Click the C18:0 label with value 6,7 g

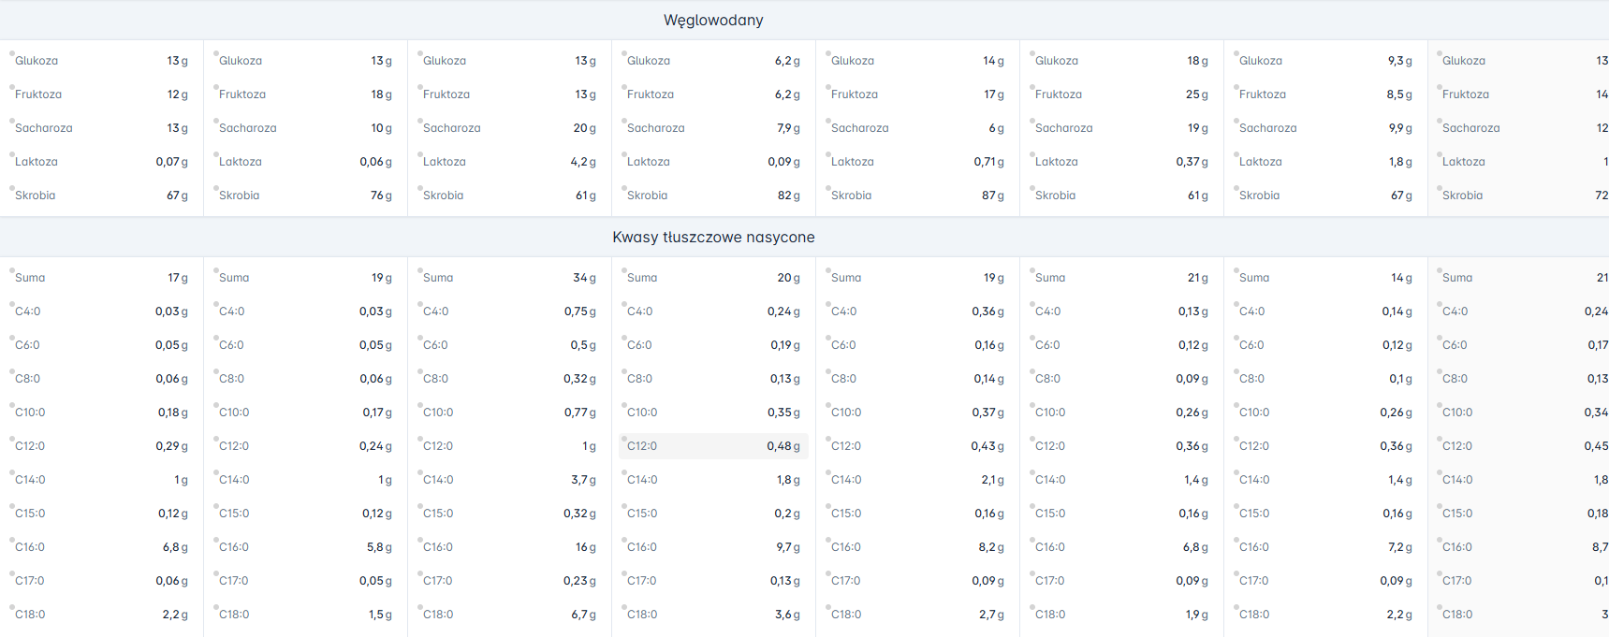click(438, 615)
